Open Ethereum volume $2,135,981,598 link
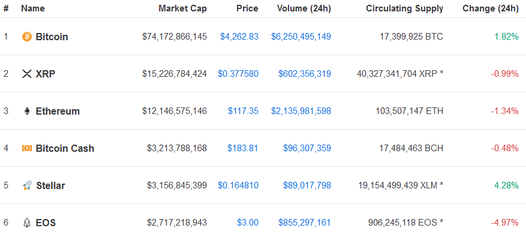This screenshot has width=526, height=237. pos(301,111)
